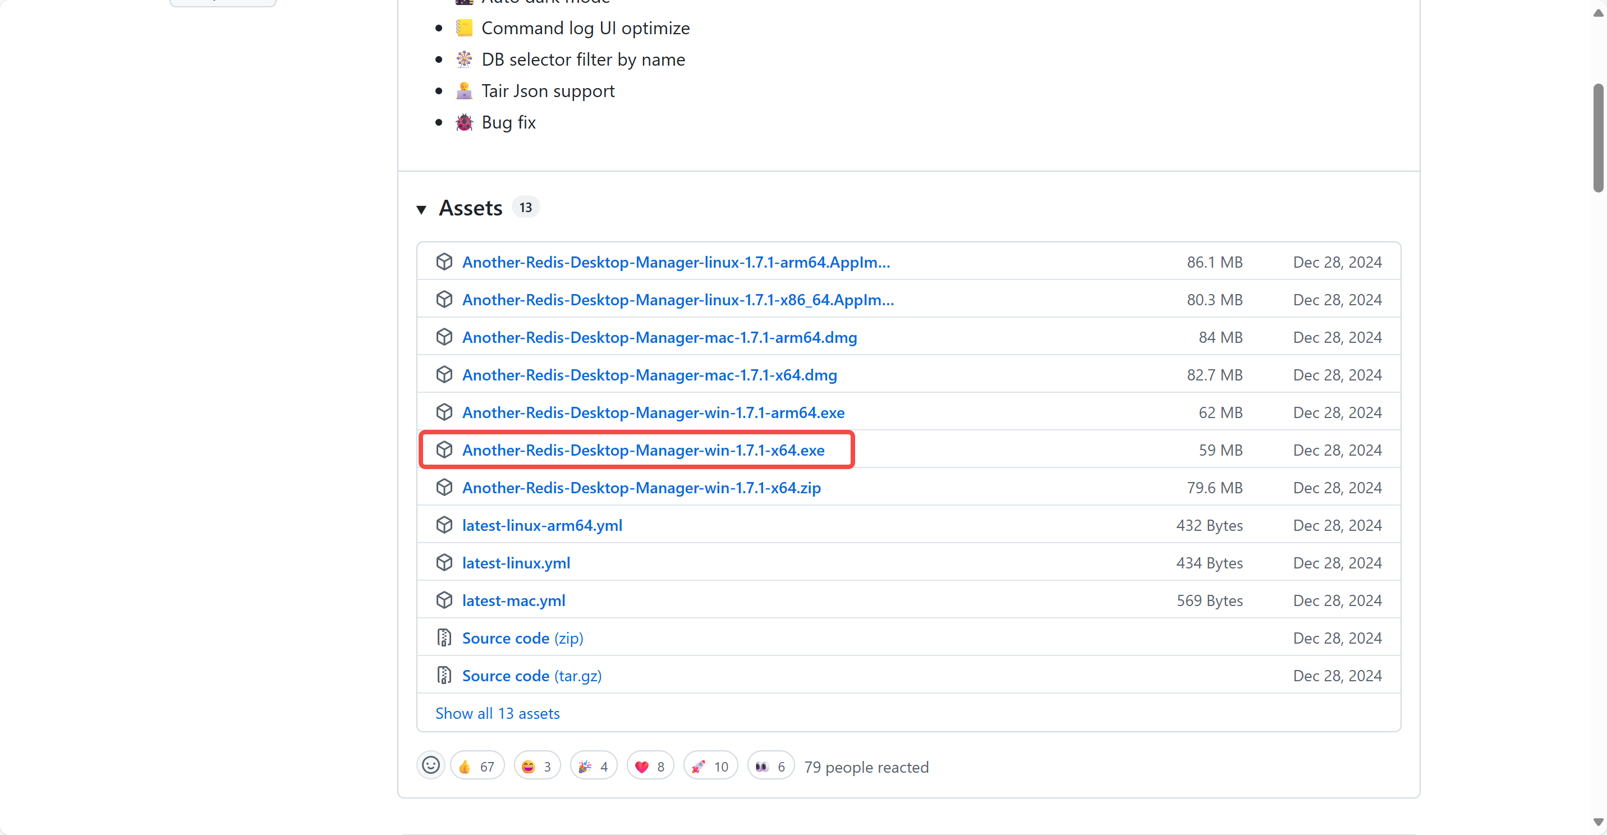
Task: Toggle the laughing emoji reaction showing 3
Action: click(536, 765)
